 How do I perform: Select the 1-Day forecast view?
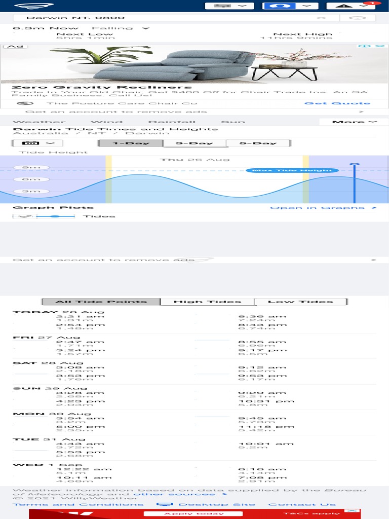coord(131,143)
